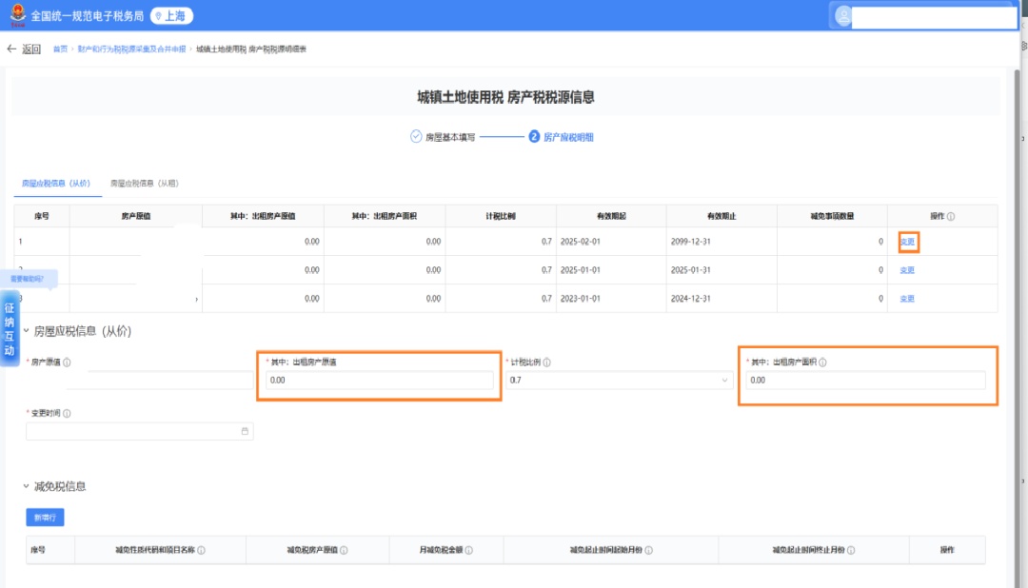Screen dimensions: 1028x588
Task: Open the 上海 region selector
Action: tap(172, 15)
